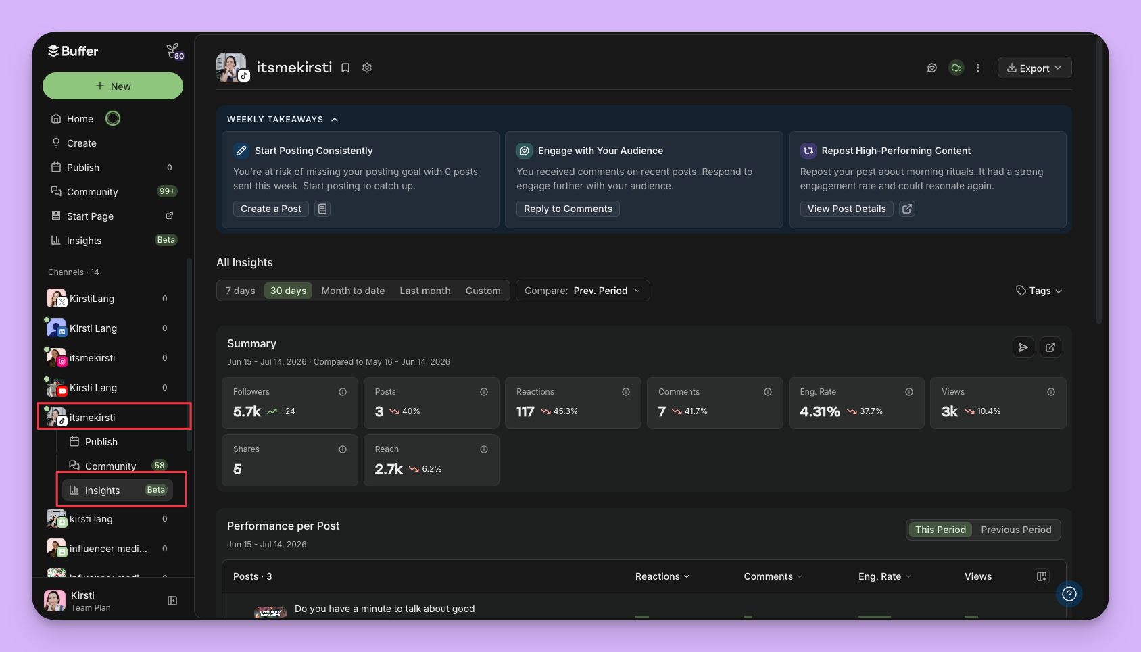
Task: Show info for Followers metric
Action: (x=343, y=392)
